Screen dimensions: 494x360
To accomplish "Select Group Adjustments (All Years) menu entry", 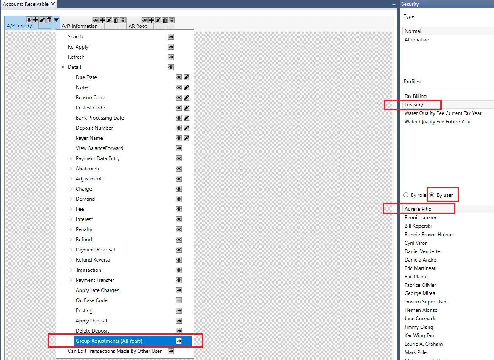I will 109,341.
